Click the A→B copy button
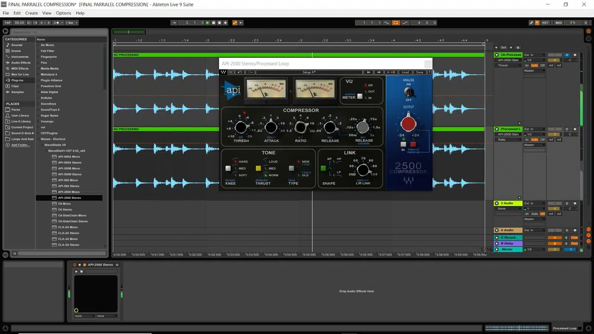The width and height of the screenshot is (594, 334). point(391,72)
